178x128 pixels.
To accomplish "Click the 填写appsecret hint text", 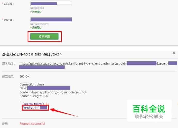I will point(40,24).
